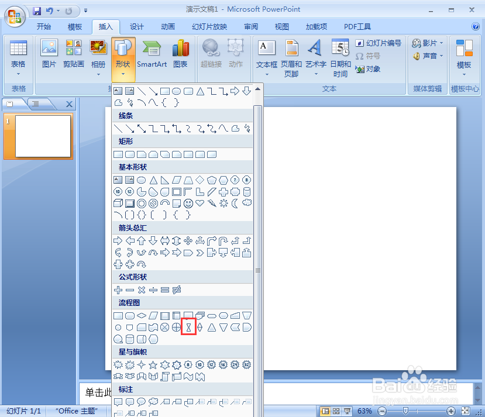Click the Office button logo
The width and height of the screenshot is (485, 417).
(x=15, y=16)
